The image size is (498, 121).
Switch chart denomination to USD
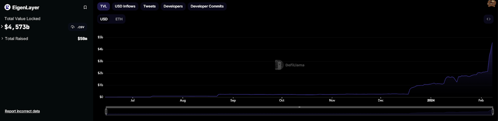tap(104, 19)
